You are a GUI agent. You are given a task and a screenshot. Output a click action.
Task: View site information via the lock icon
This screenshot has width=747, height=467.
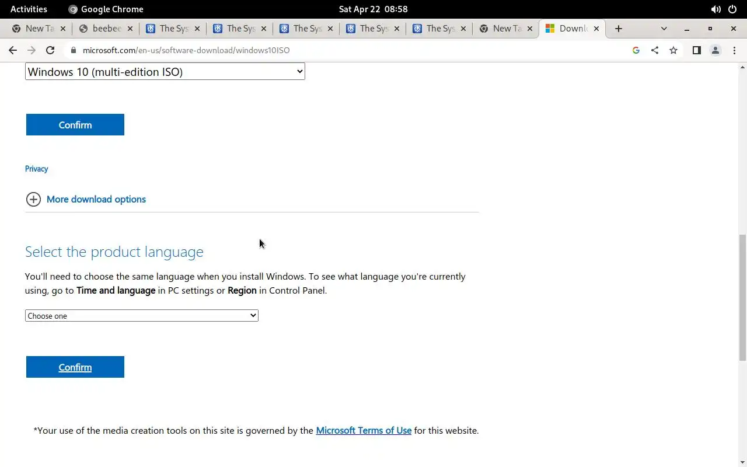click(73, 50)
